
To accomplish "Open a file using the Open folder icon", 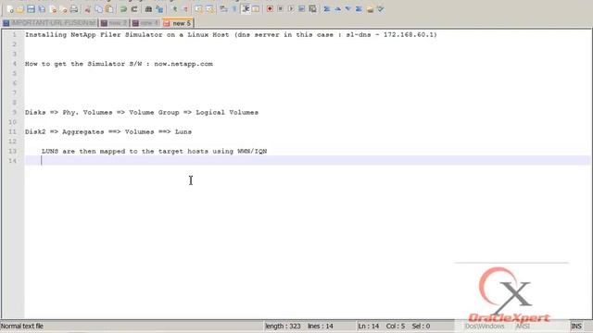I will (x=19, y=9).
